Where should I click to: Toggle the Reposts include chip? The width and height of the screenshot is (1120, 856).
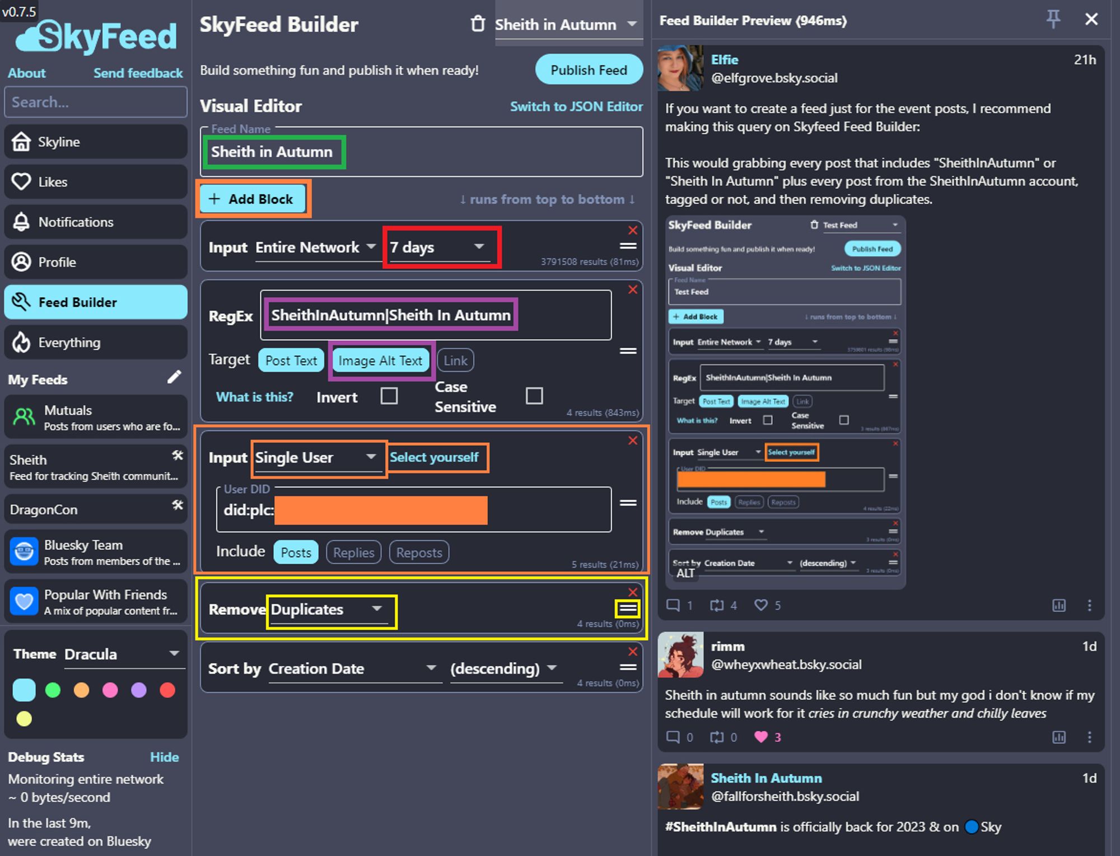419,552
